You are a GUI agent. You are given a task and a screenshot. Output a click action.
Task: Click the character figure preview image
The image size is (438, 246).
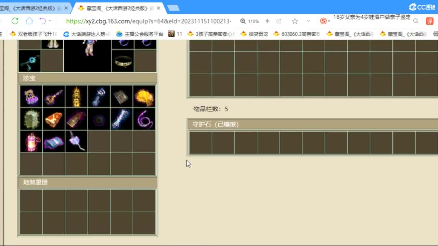pos(88,56)
